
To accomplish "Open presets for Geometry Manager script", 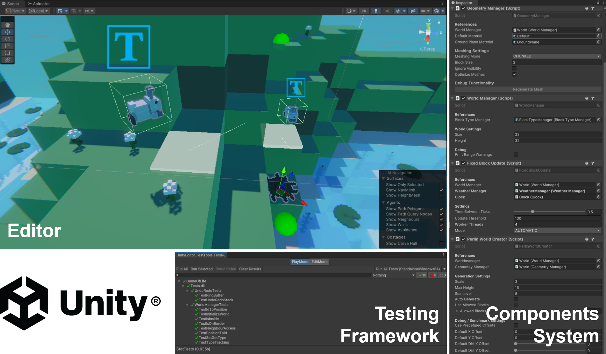I will coord(593,8).
